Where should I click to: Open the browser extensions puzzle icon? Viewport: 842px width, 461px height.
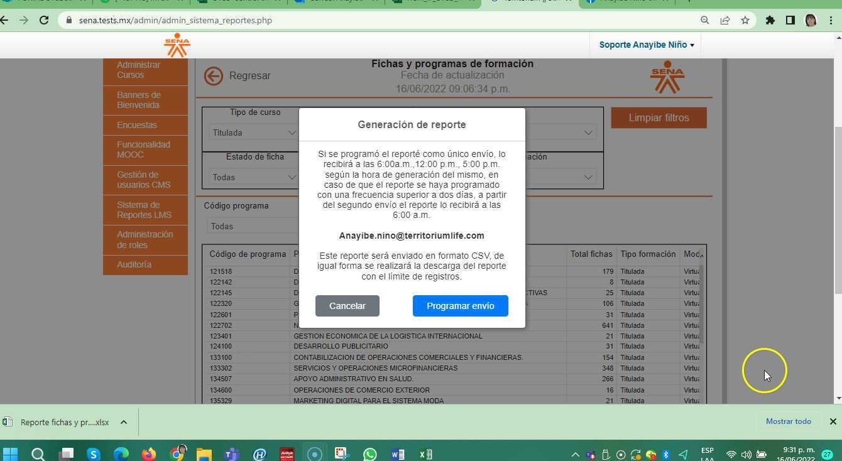[x=770, y=20]
